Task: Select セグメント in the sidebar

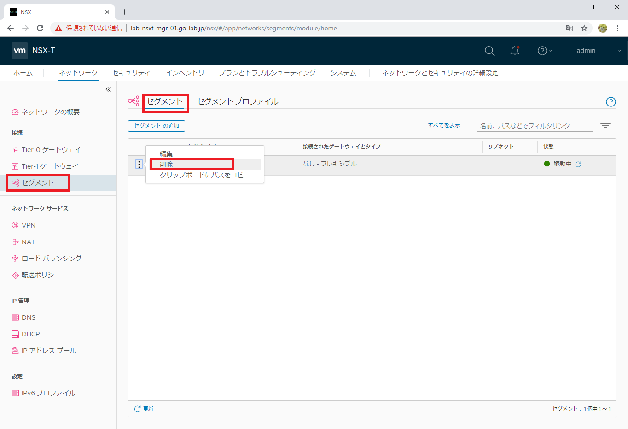Action: click(x=38, y=183)
